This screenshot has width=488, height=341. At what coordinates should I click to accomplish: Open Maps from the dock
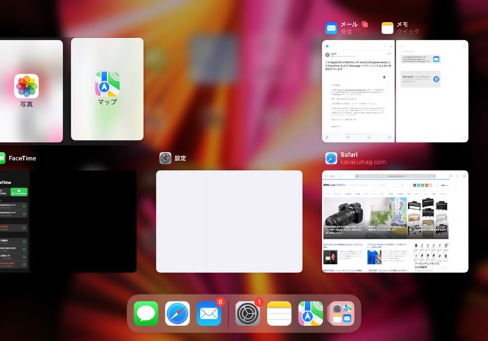point(311,314)
